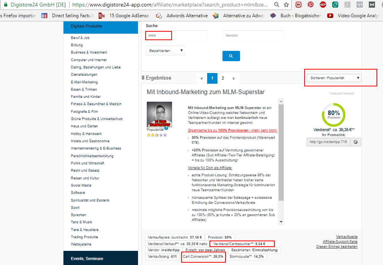Select Dating, Beziehungen und Liebe category
Viewport: 383px width, 265px height.
point(96,67)
